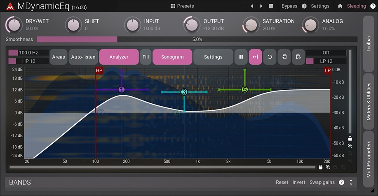
Task: Pause the analyzer display
Action: (241, 57)
